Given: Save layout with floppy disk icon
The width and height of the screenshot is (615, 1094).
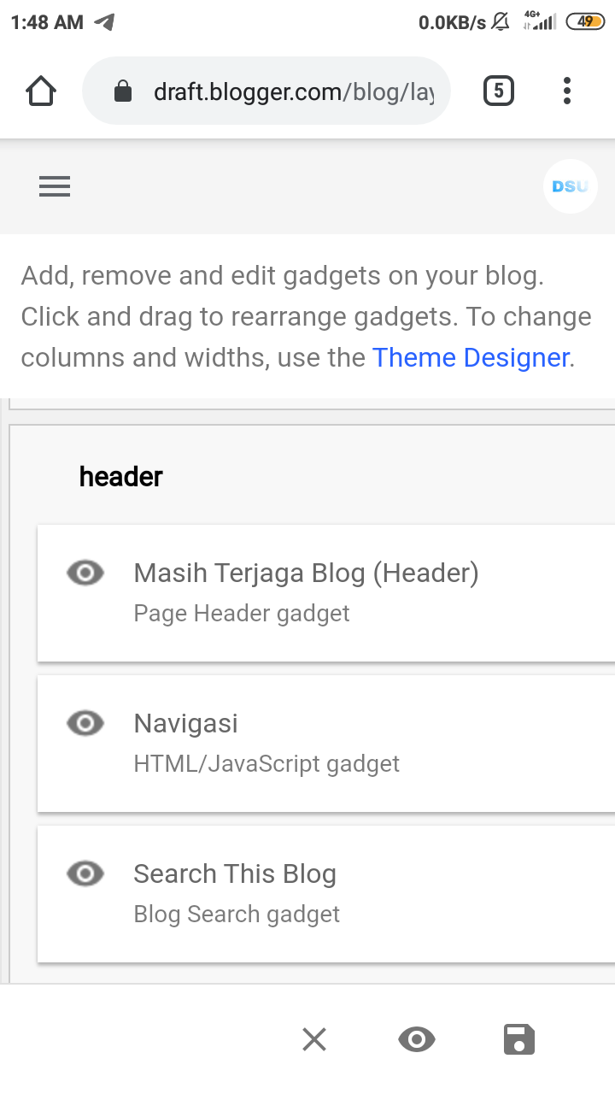Looking at the screenshot, I should point(518,1039).
